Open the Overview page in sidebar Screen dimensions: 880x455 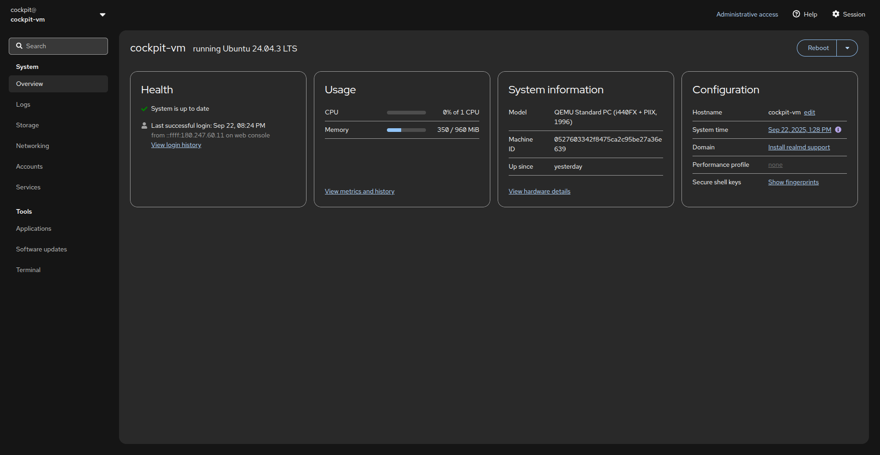[x=58, y=84]
